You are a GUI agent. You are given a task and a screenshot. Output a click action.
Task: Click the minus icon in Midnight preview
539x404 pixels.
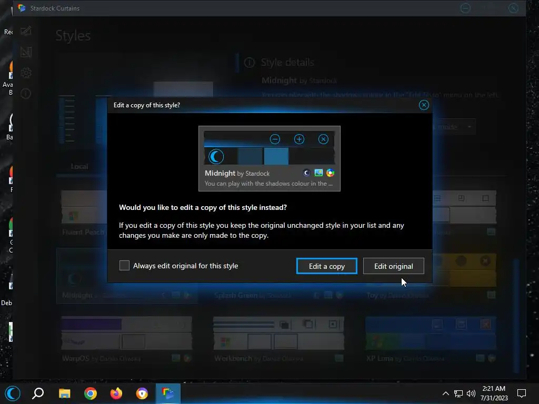click(x=275, y=139)
